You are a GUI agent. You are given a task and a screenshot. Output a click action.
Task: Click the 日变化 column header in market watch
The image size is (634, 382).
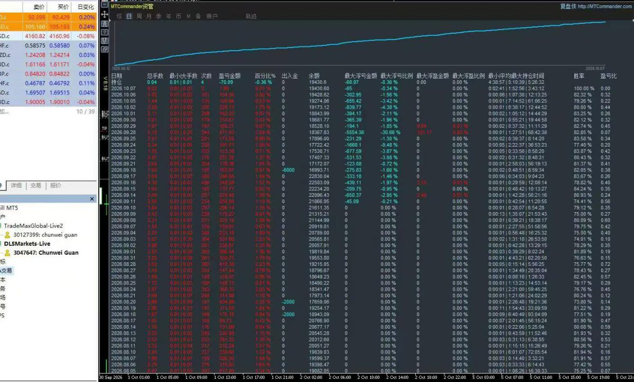tap(86, 7)
